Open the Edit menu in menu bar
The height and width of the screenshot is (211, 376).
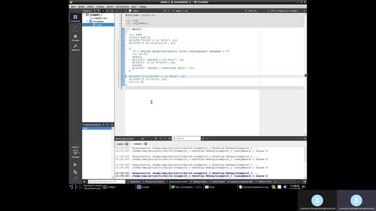coord(81,6)
